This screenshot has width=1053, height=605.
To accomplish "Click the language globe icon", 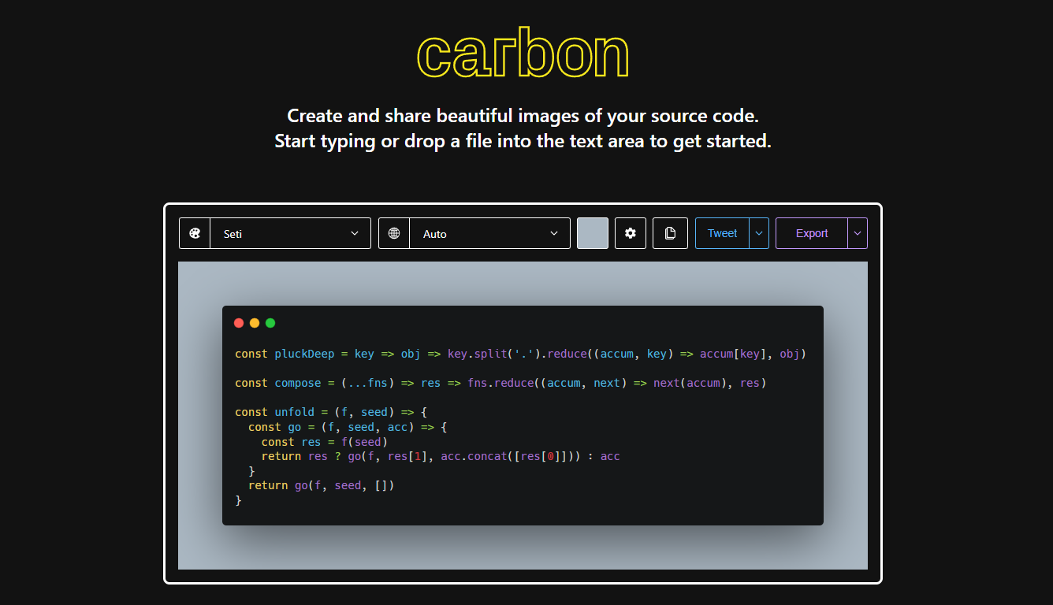I will (x=394, y=233).
